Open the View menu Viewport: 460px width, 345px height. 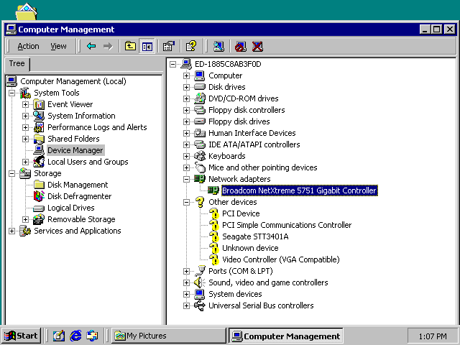coord(58,46)
